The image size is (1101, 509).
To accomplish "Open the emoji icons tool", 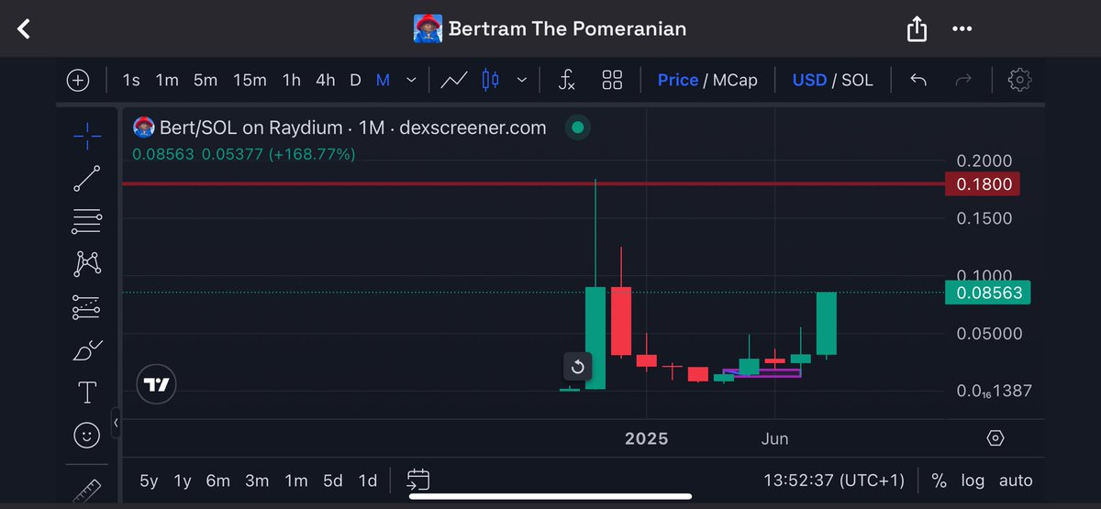I will click(87, 436).
